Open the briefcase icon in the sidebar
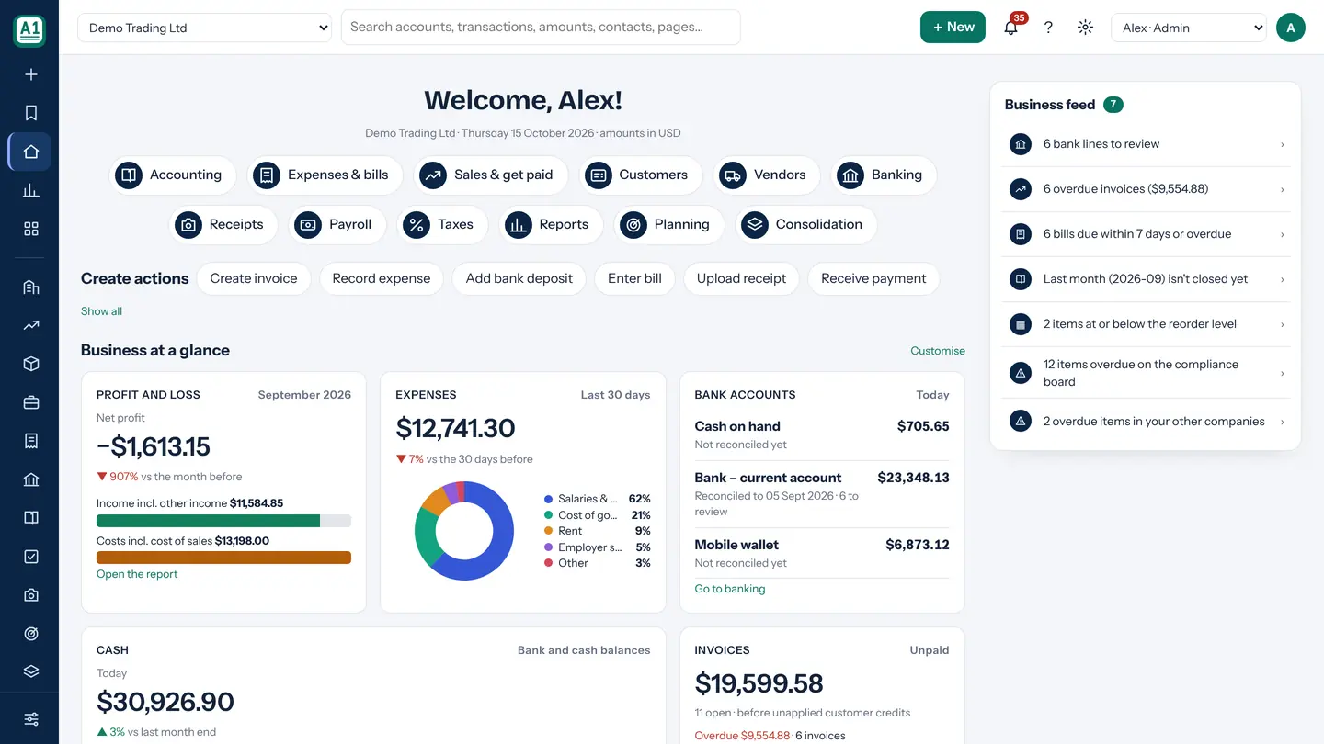The height and width of the screenshot is (744, 1324). 31,402
